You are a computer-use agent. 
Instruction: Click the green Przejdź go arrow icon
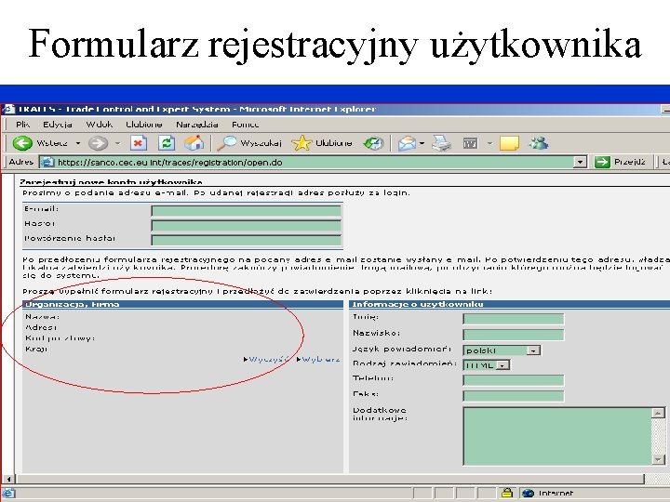coord(602,162)
